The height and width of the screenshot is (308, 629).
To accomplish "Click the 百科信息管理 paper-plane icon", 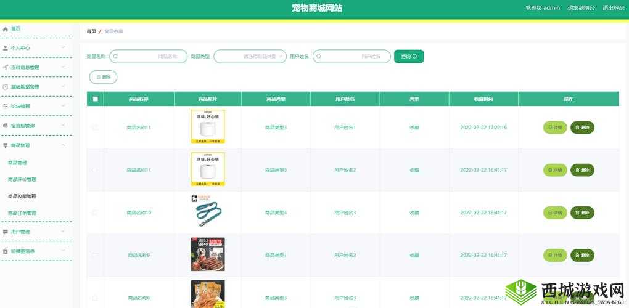I will 5,67.
